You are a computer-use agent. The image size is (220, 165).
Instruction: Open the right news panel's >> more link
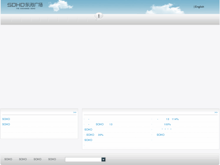pyautogui.click(x=216, y=112)
